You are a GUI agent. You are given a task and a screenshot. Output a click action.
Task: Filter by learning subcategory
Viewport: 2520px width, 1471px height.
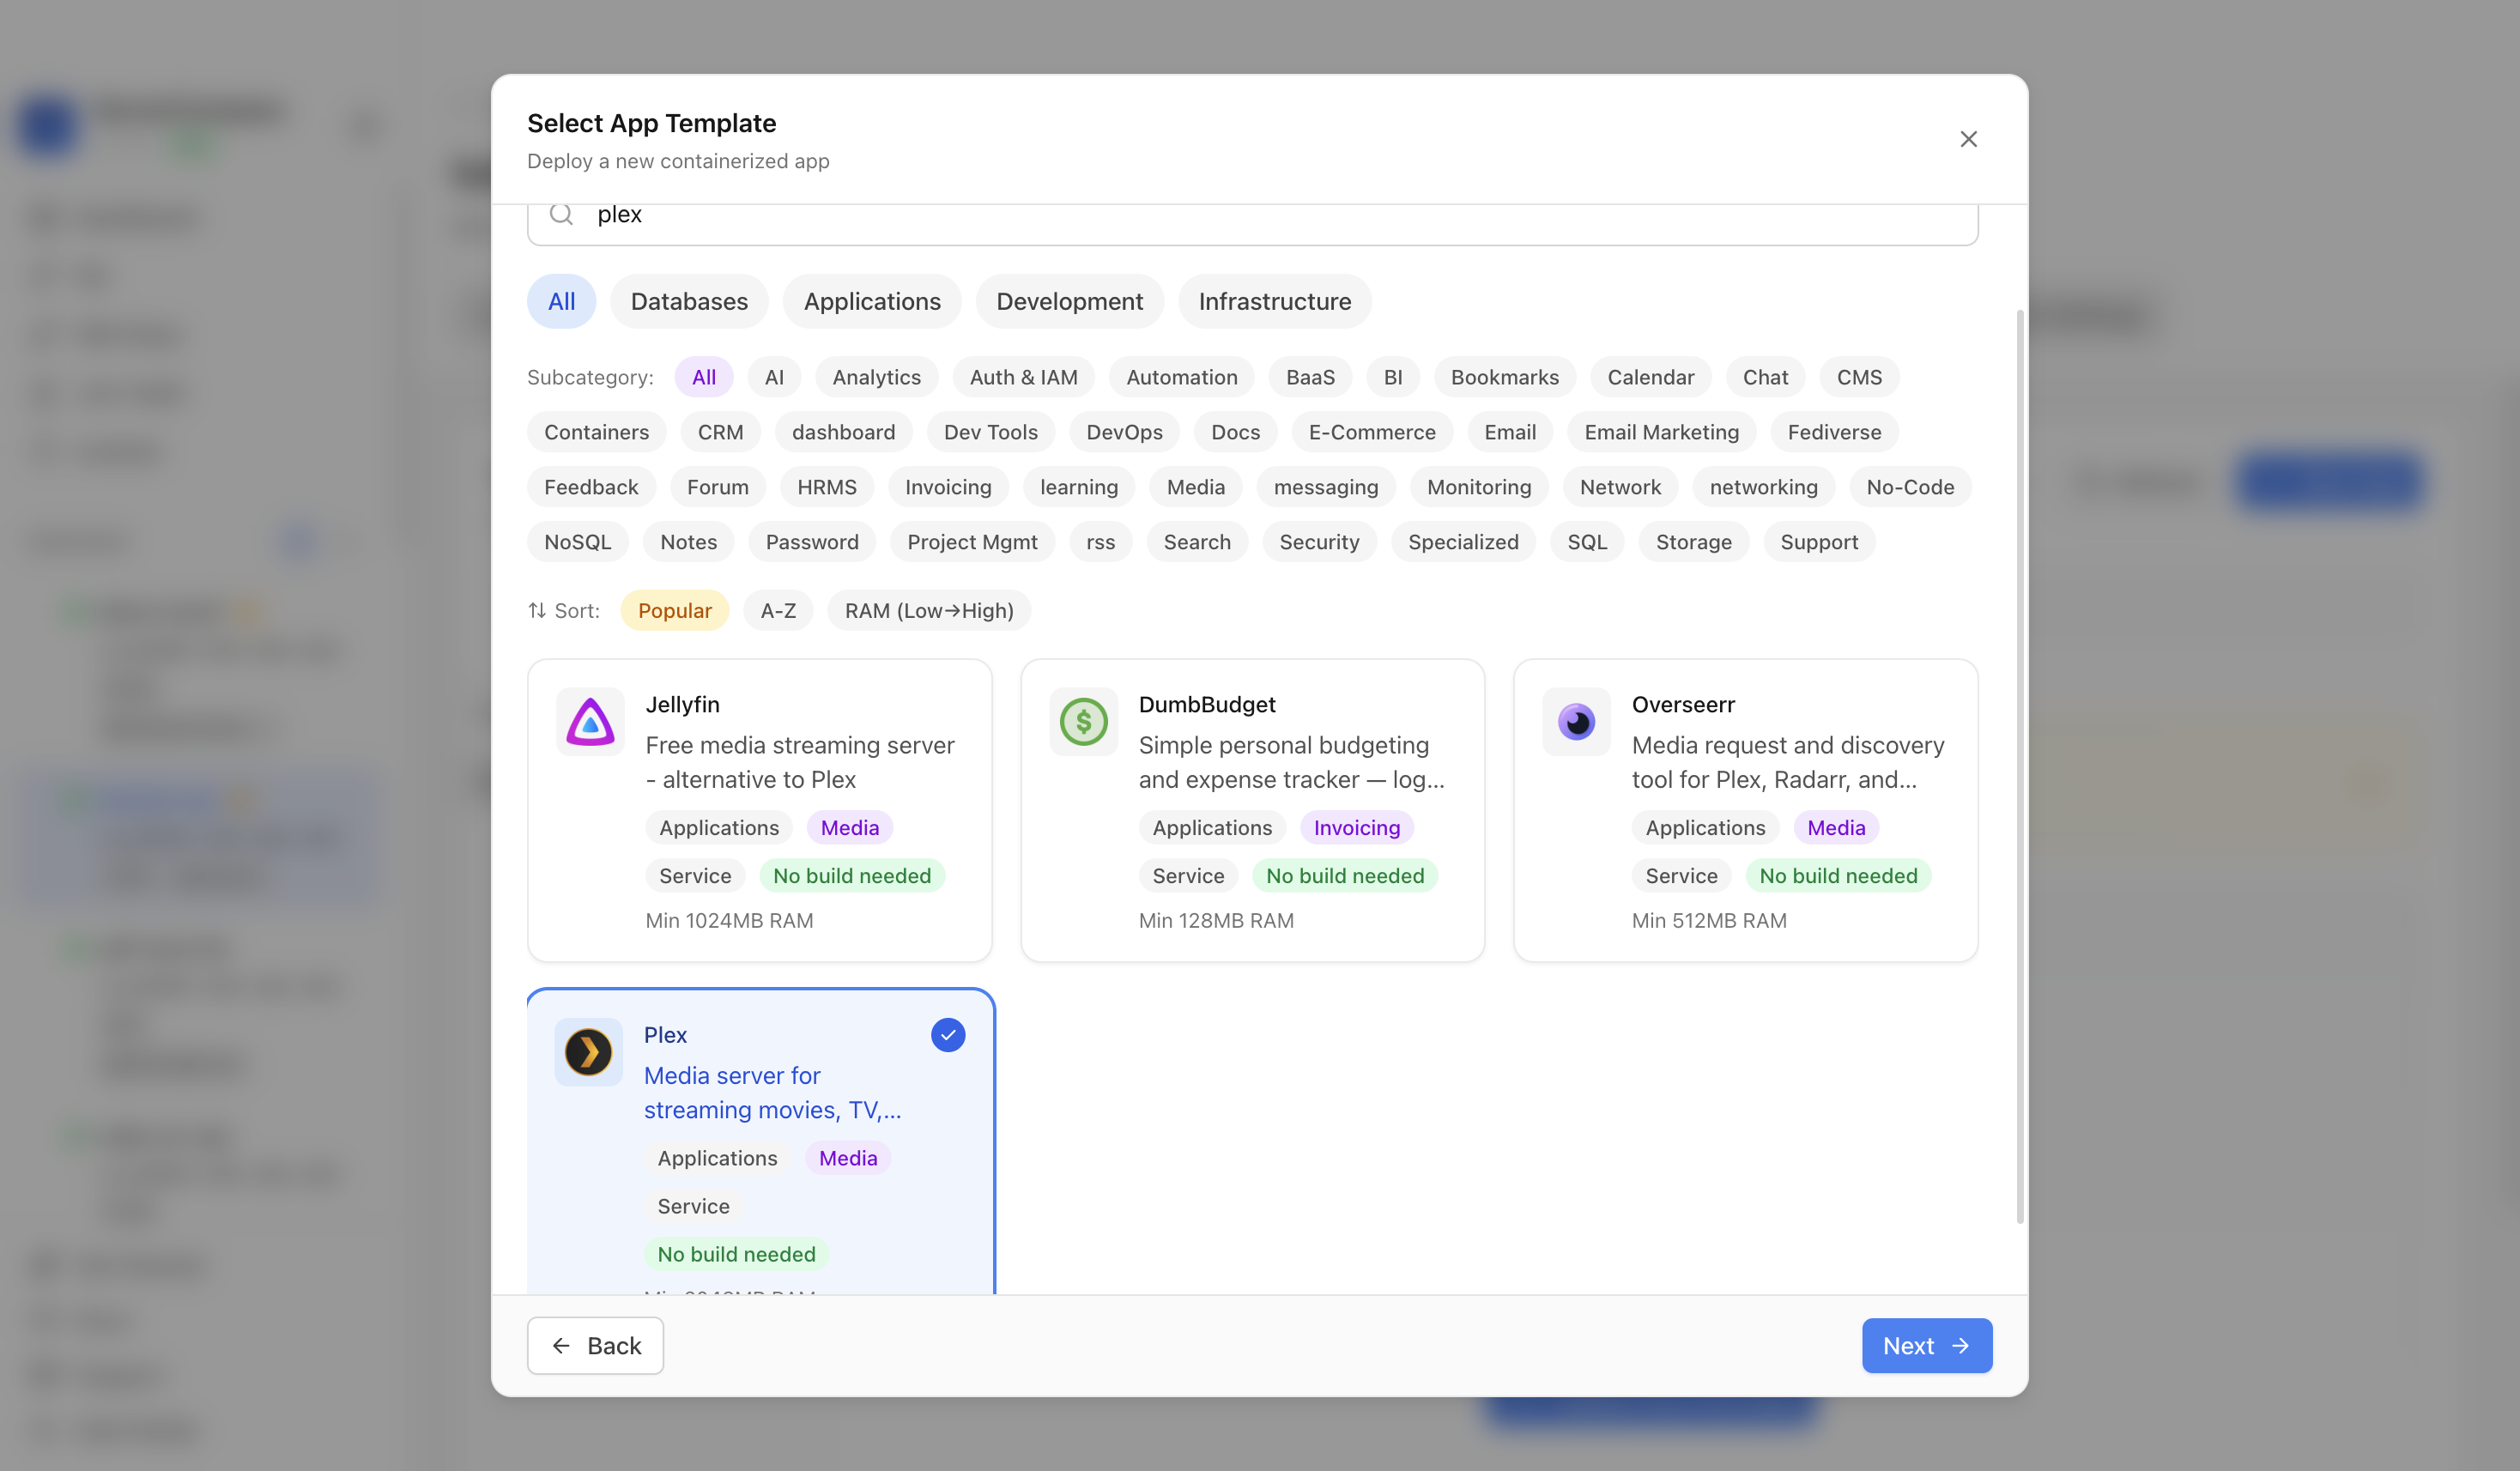coord(1079,487)
